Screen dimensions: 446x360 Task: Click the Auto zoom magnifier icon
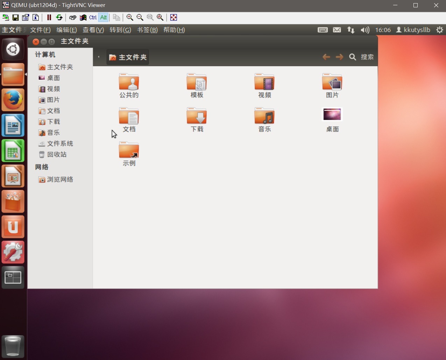tap(160, 17)
